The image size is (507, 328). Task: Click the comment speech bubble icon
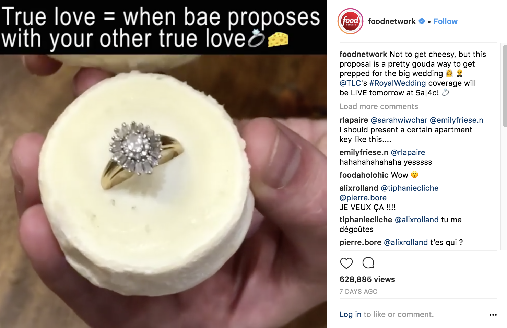(x=368, y=263)
